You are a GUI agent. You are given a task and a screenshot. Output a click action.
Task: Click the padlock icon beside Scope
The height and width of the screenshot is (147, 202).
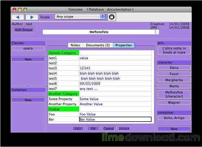click(112, 17)
